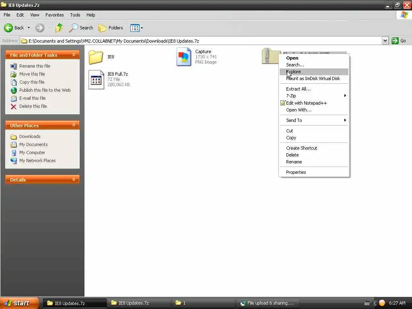Click Rename this file link
The height and width of the screenshot is (309, 412).
pyautogui.click(x=35, y=66)
